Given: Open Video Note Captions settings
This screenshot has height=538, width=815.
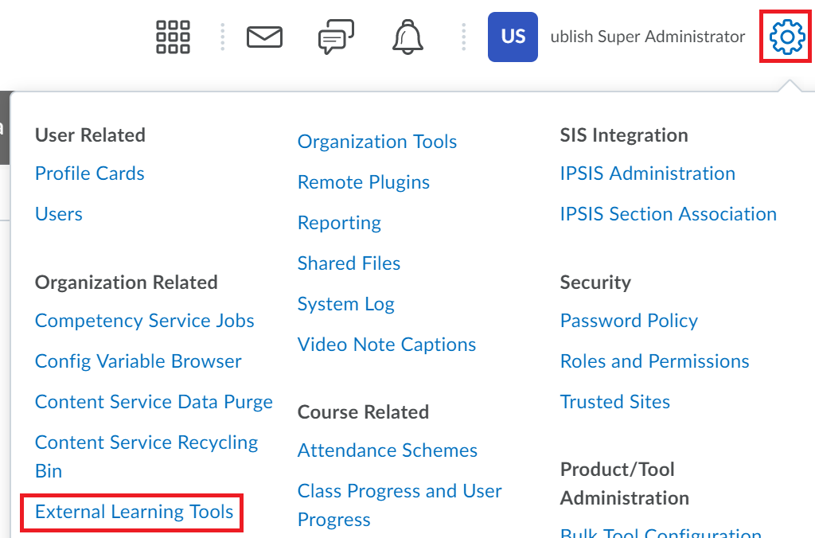Looking at the screenshot, I should pyautogui.click(x=386, y=345).
